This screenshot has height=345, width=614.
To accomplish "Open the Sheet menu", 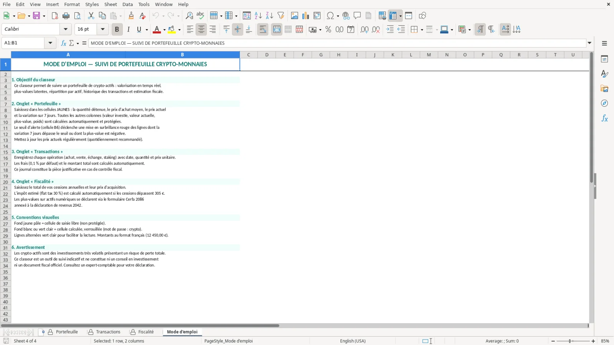I will pyautogui.click(x=111, y=4).
